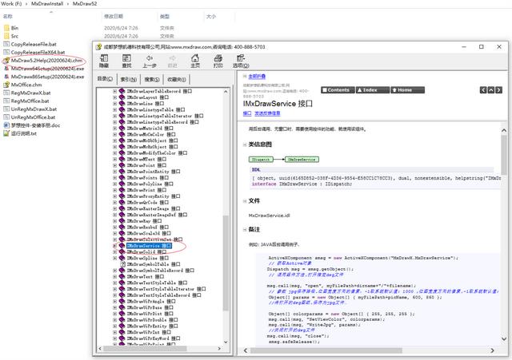Open the Home (主页) toolbar icon
This screenshot has height=360, width=512.
[195, 58]
